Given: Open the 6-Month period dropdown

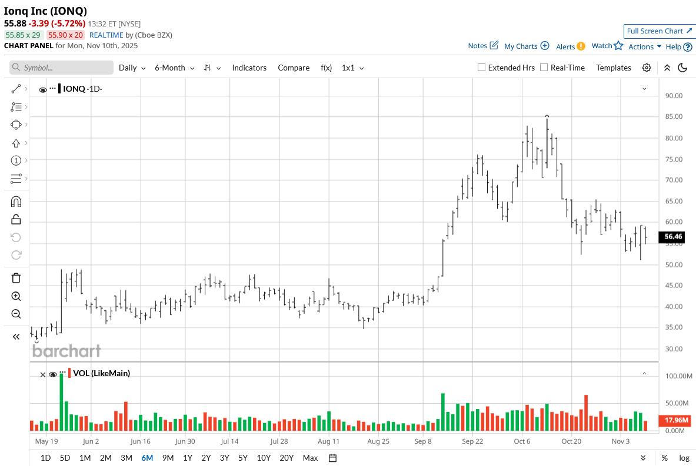Looking at the screenshot, I should click(175, 68).
